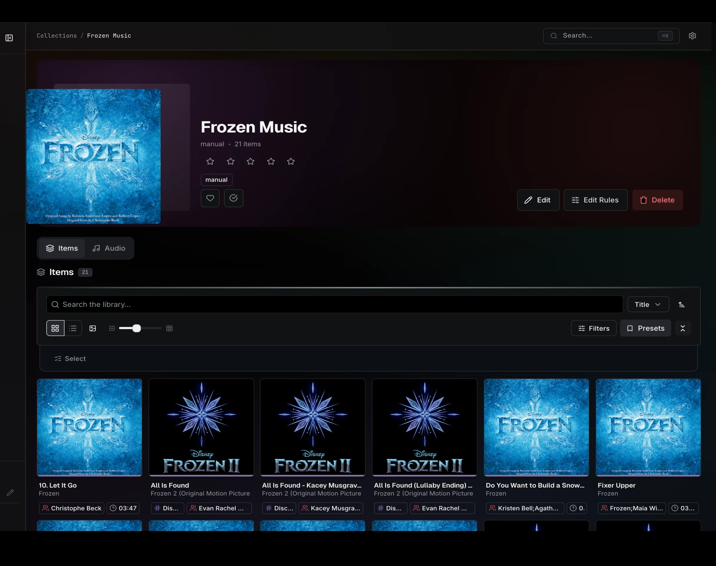Click the sidebar pencil edit icon
This screenshot has width=716, height=566.
tap(10, 493)
